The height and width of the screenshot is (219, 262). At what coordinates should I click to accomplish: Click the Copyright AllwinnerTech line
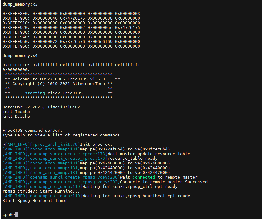(59, 83)
